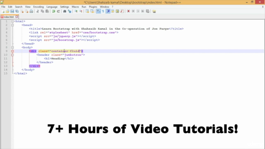This screenshot has width=265, height=149.
Task: Zoom in with the magnifier plus icon
Action: (76, 11)
